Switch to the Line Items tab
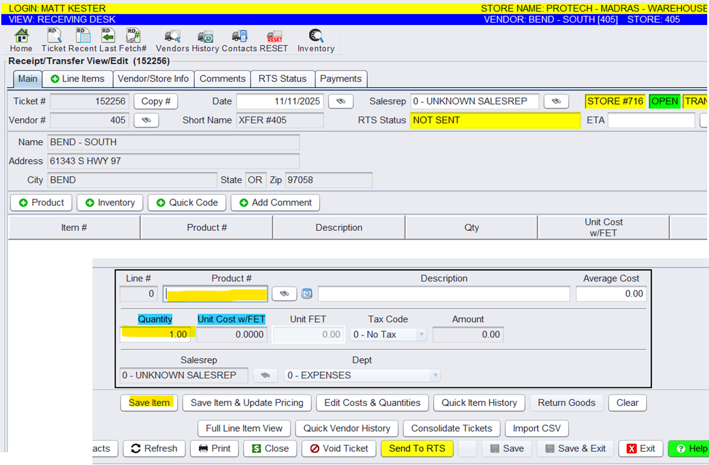Image resolution: width=709 pixels, height=465 pixels. click(x=77, y=78)
